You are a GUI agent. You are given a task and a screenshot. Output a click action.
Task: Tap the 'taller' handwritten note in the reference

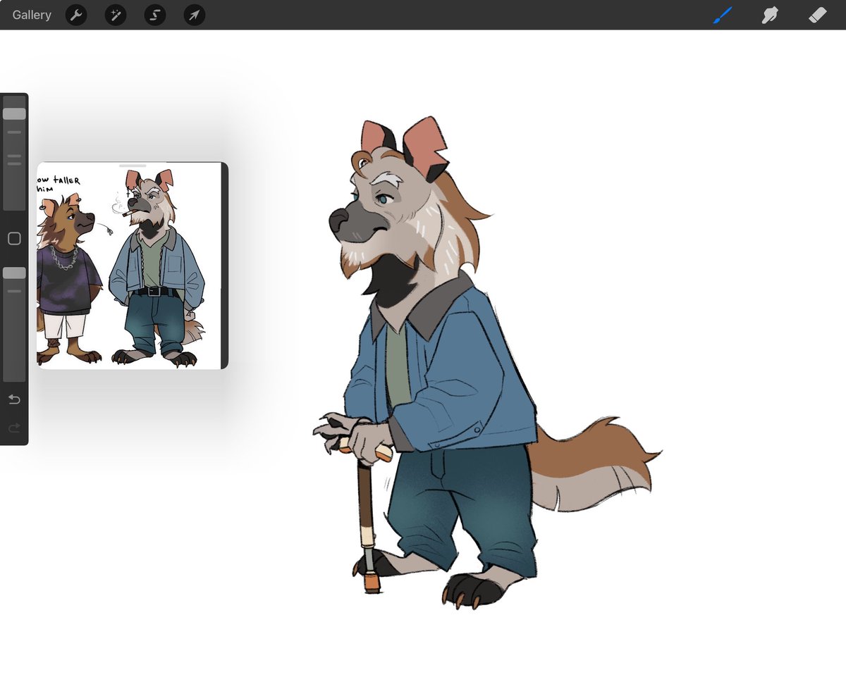click(x=62, y=182)
